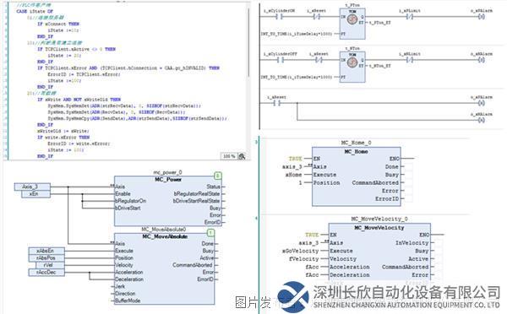
Task: Select the t_NTon TON timer clock icon
Action: [x=352, y=62]
